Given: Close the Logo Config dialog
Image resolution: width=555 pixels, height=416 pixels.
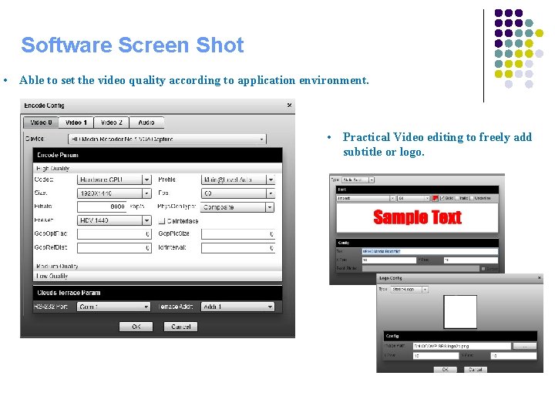Looking at the screenshot, I should [540, 278].
